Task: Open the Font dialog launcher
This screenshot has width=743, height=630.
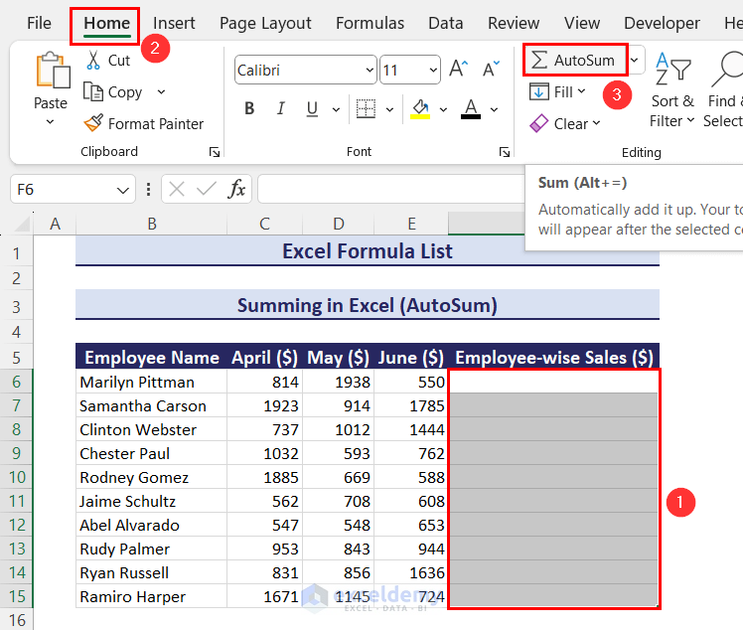Action: click(x=505, y=152)
